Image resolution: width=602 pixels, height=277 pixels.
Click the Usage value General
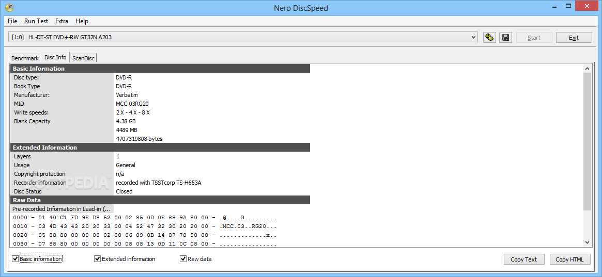(x=126, y=165)
